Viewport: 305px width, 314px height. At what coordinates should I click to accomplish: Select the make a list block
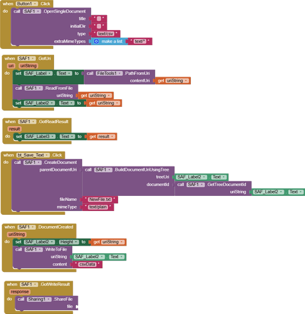112,41
